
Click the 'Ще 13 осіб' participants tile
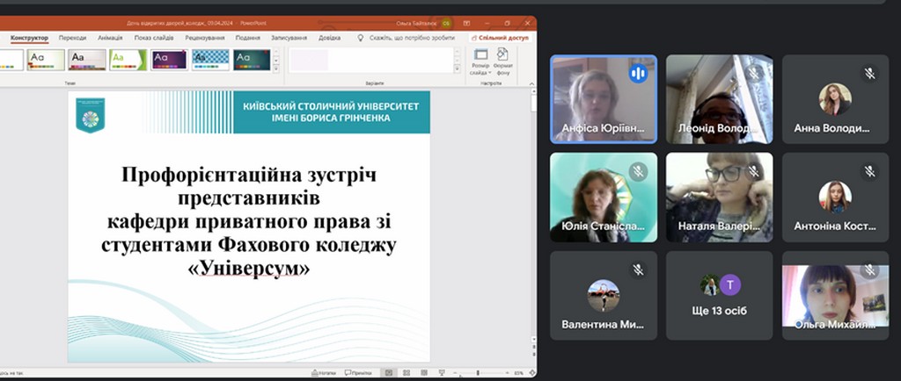click(719, 296)
